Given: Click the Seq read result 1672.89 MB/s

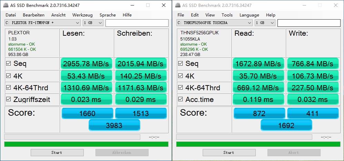Looking at the screenshot, I should 258,64.
